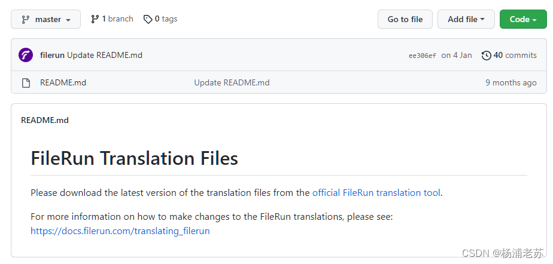Image resolution: width=553 pixels, height=264 pixels.
Task: Follow the official FileRun translation tool link
Action: click(x=376, y=193)
